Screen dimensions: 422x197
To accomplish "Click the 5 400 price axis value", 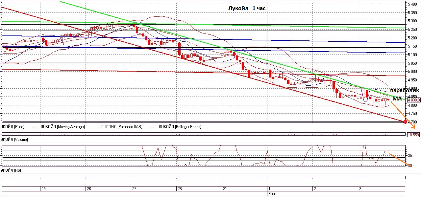I will point(413,4).
